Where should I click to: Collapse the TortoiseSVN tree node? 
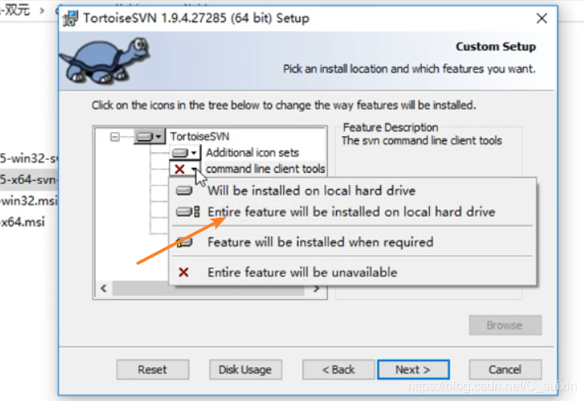click(115, 137)
